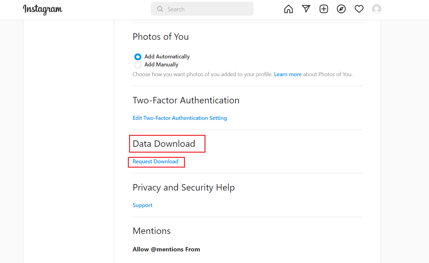This screenshot has height=263, width=429.
Task: Select the Home icon
Action: [x=288, y=9]
